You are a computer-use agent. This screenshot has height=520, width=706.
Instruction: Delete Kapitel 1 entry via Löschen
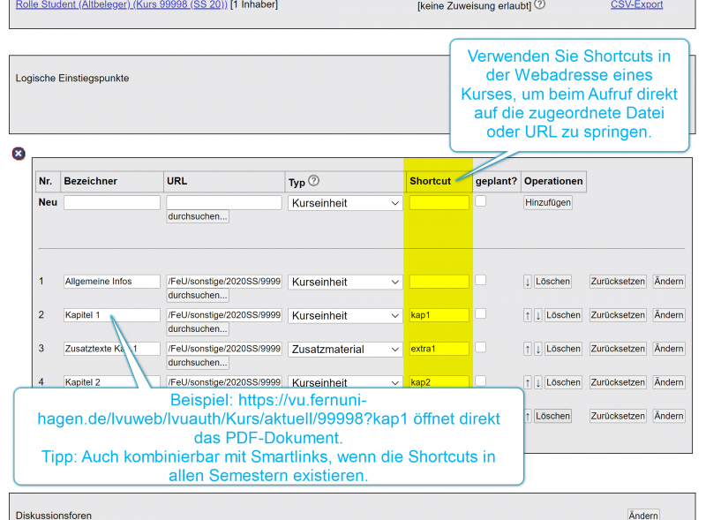[x=563, y=315]
